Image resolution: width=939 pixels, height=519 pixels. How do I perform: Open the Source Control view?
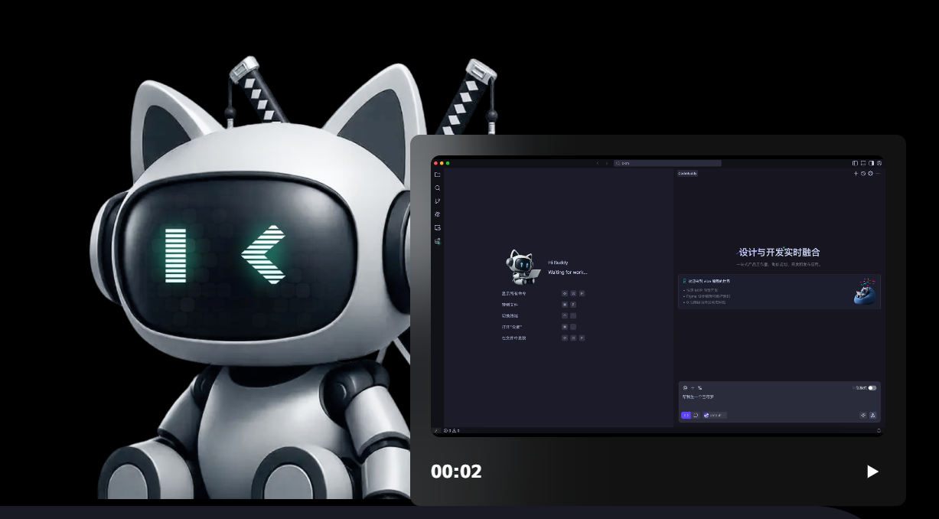pos(438,201)
